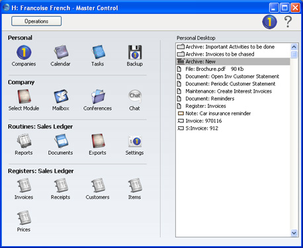This screenshot has height=248, width=303.
Task: Maximize the Master Control window
Action: coord(284,8)
